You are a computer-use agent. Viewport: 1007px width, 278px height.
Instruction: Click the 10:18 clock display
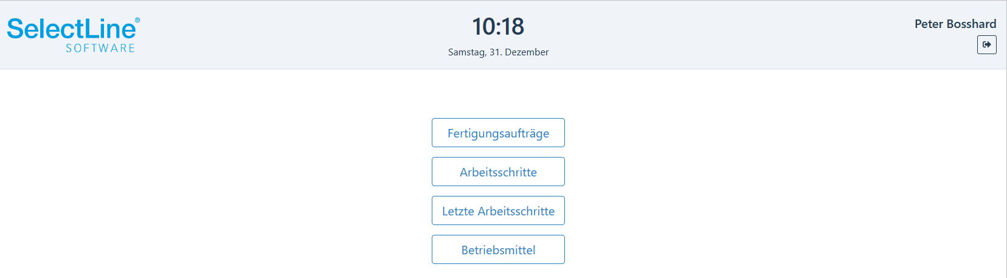pos(498,26)
